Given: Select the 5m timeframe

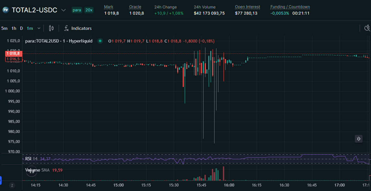Looking at the screenshot, I should [x=4, y=29].
